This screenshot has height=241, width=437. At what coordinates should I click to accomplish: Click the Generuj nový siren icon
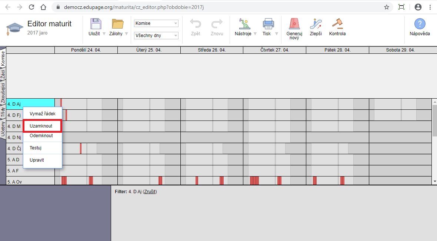click(x=294, y=24)
